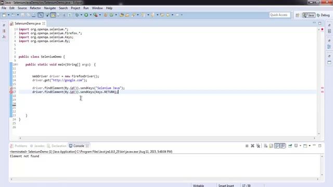Click the editor horizontal scrollbar
333x187 pixels.
click(x=168, y=138)
